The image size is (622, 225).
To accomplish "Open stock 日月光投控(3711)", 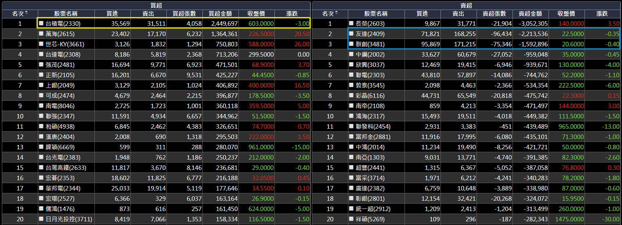I will pos(69,219).
